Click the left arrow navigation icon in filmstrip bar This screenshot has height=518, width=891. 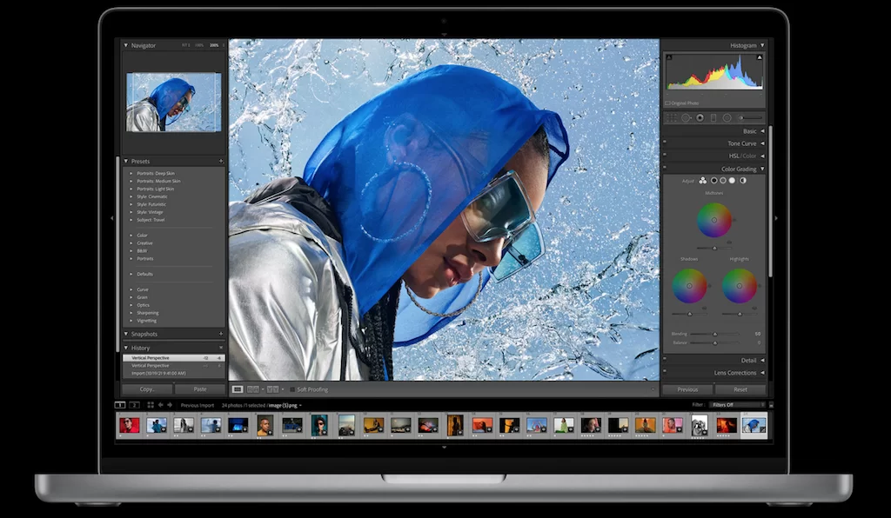pos(161,405)
